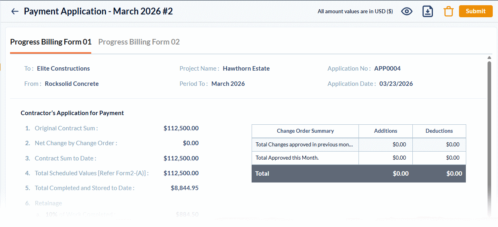This screenshot has width=498, height=227.
Task: Click the scrollbar up arrow
Action: click(489, 57)
